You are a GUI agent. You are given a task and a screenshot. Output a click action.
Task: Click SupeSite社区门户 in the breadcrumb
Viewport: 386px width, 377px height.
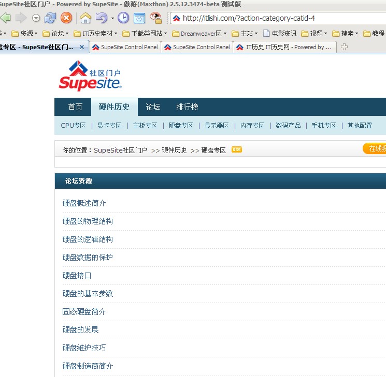(120, 150)
